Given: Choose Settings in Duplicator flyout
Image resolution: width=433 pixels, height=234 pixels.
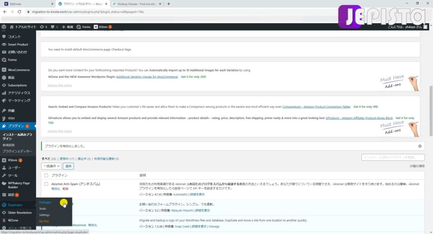Looking at the screenshot, I should coord(44,215).
